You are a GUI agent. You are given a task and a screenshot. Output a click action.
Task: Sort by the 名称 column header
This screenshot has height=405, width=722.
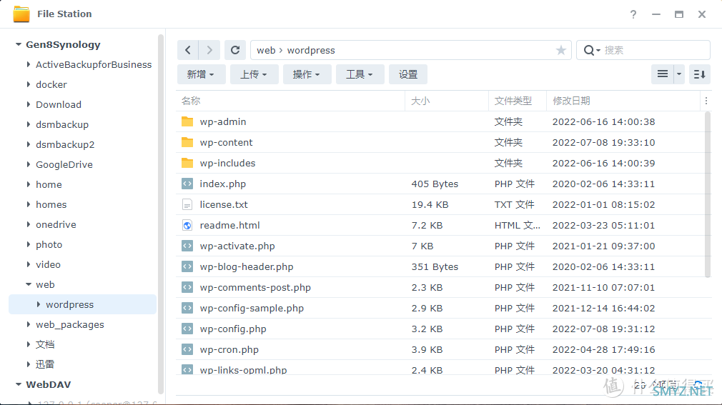pyautogui.click(x=290, y=101)
